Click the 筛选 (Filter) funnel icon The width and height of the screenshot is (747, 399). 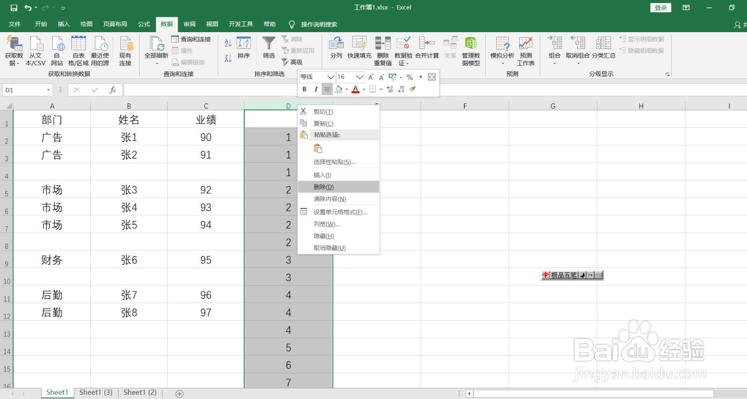[x=269, y=43]
